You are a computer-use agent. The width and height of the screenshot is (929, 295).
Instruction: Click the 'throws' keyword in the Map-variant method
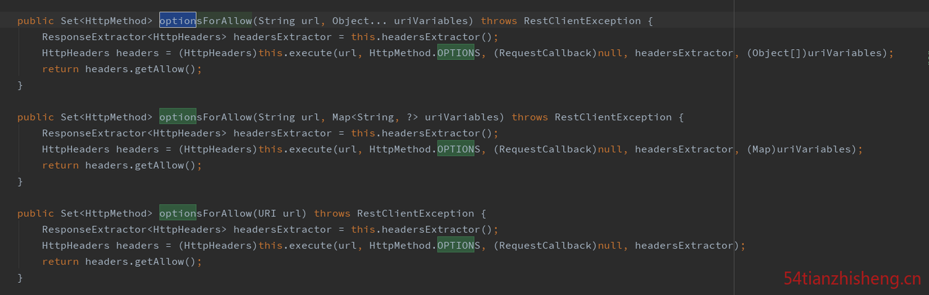click(530, 117)
